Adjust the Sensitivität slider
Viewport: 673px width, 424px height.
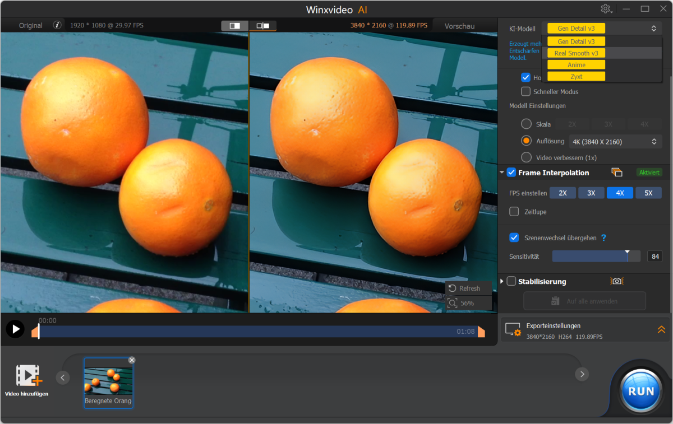click(x=628, y=256)
